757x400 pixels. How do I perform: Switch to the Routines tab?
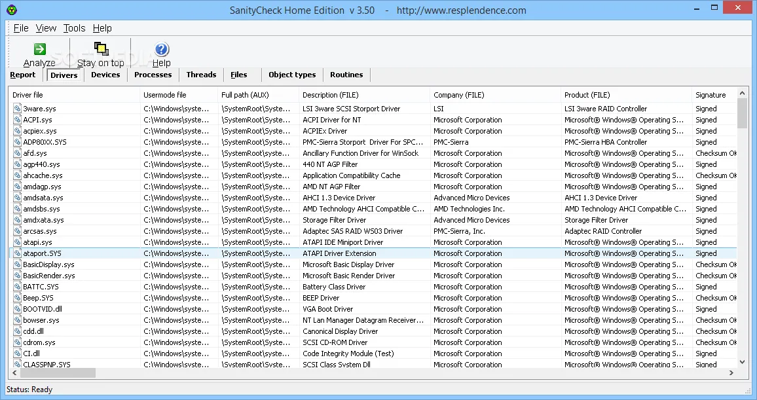[346, 75]
